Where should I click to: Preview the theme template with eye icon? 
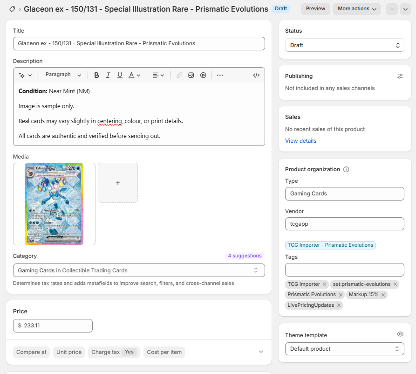coord(400,334)
